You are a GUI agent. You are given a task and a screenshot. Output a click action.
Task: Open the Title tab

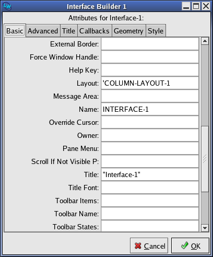(69, 31)
